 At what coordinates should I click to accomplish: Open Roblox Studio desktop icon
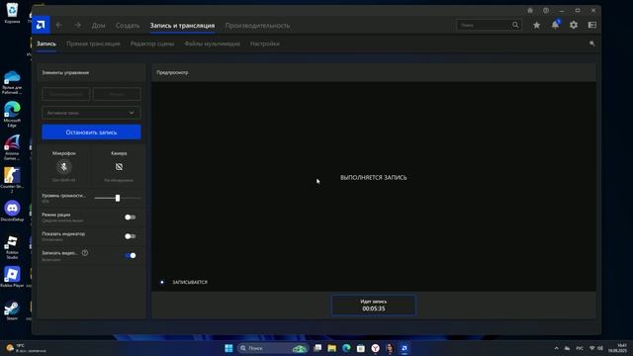tap(12, 246)
